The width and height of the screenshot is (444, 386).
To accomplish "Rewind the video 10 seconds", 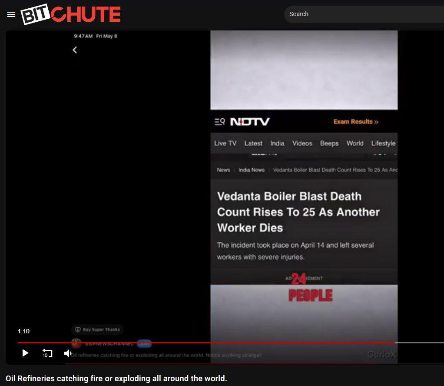I will [47, 353].
